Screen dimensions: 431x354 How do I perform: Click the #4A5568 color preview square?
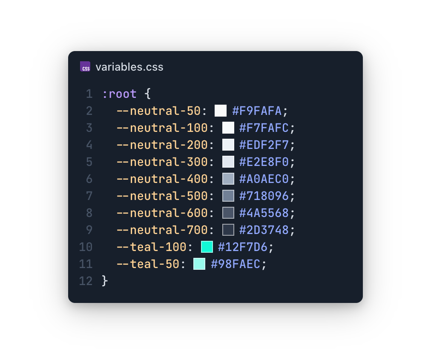pyautogui.click(x=228, y=213)
